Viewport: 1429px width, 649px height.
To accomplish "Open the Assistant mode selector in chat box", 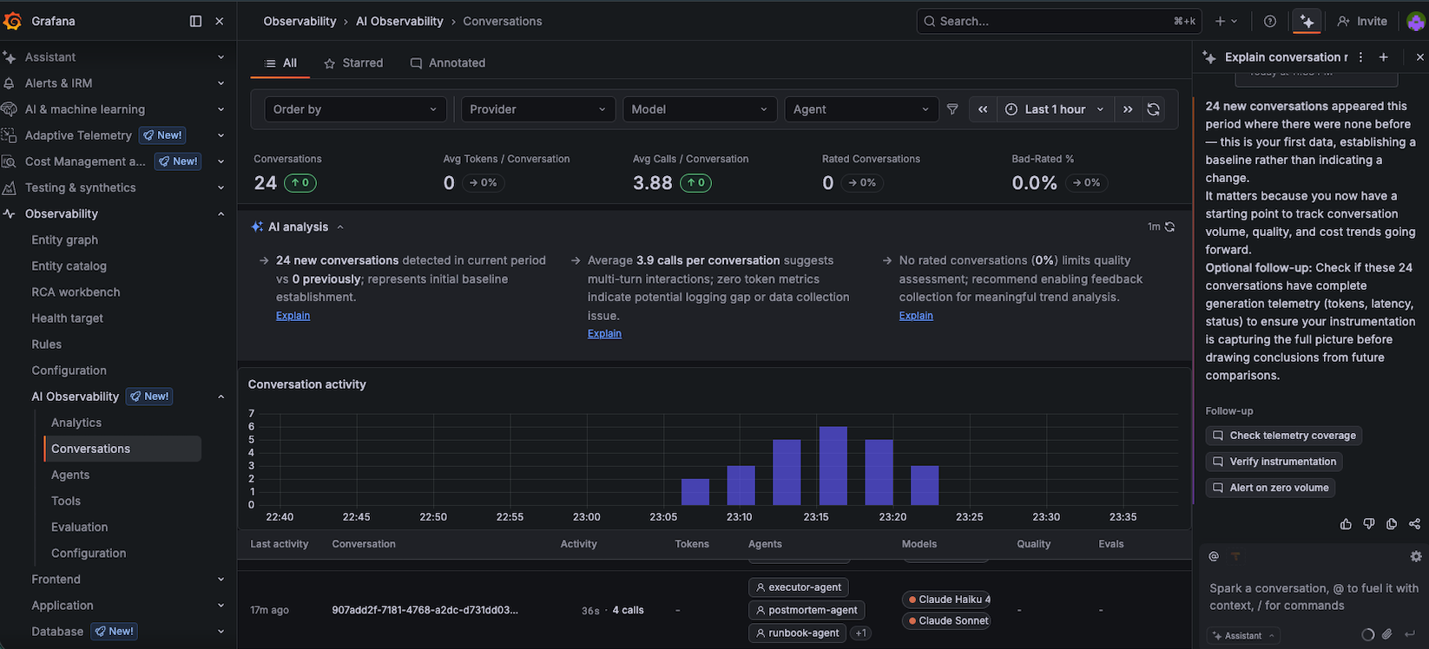I will pyautogui.click(x=1244, y=635).
